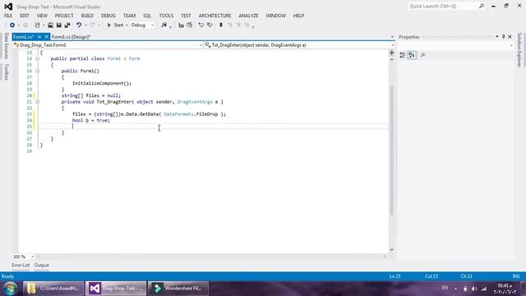The height and width of the screenshot is (296, 526).
Task: Click the Windows Start button
Action: [10, 289]
